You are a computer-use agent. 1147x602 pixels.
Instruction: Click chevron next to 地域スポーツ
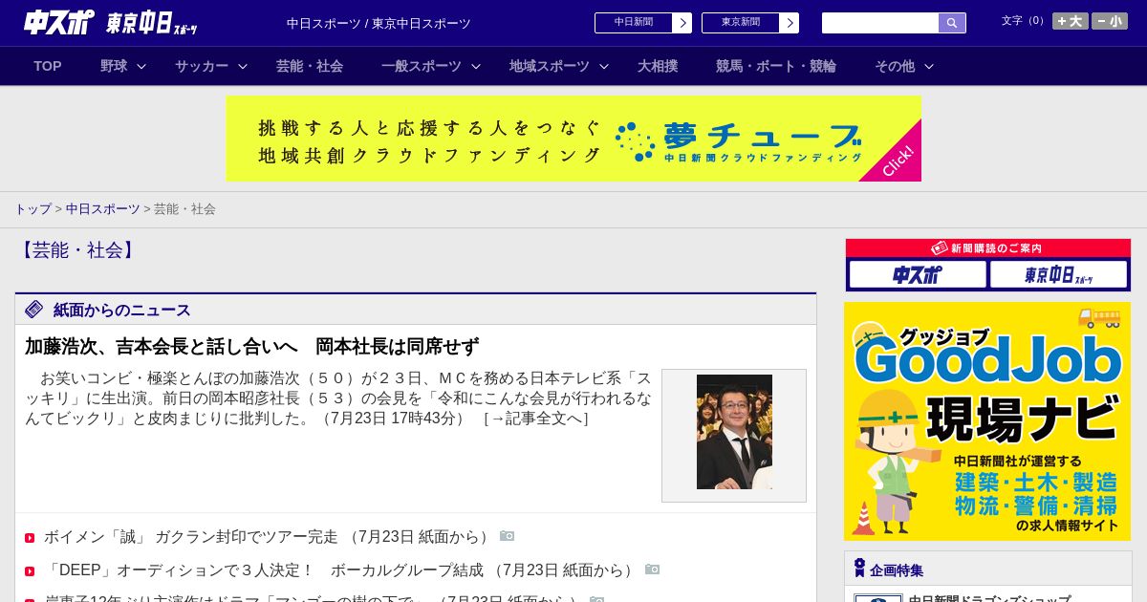(604, 67)
